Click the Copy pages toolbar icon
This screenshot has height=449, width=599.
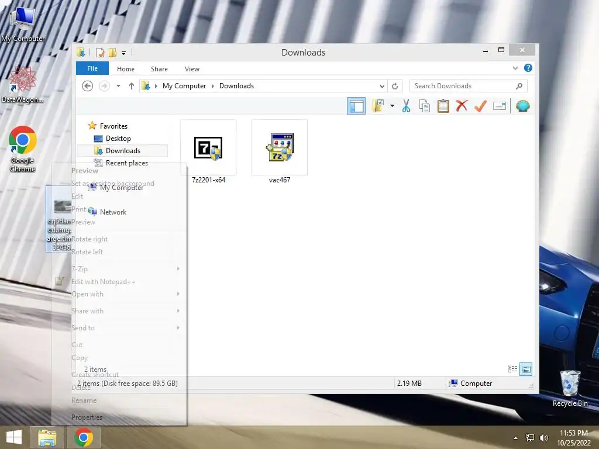click(425, 106)
